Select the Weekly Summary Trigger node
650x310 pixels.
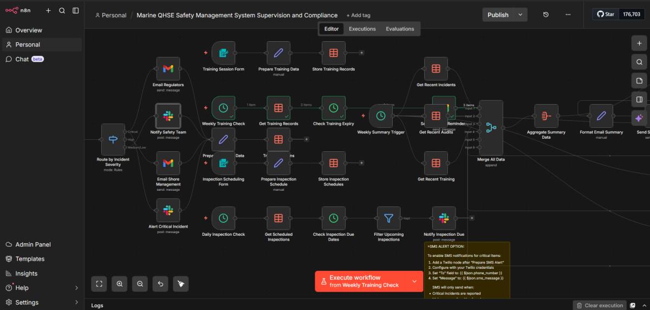coord(381,116)
